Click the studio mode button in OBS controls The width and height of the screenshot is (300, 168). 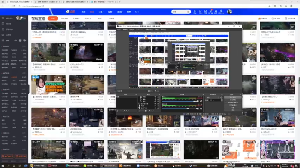[x=233, y=105]
